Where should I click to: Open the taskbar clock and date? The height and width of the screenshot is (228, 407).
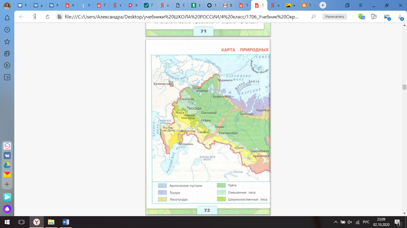pos(381,222)
